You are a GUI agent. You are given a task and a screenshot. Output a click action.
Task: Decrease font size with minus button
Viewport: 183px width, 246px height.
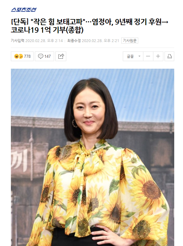148,56
